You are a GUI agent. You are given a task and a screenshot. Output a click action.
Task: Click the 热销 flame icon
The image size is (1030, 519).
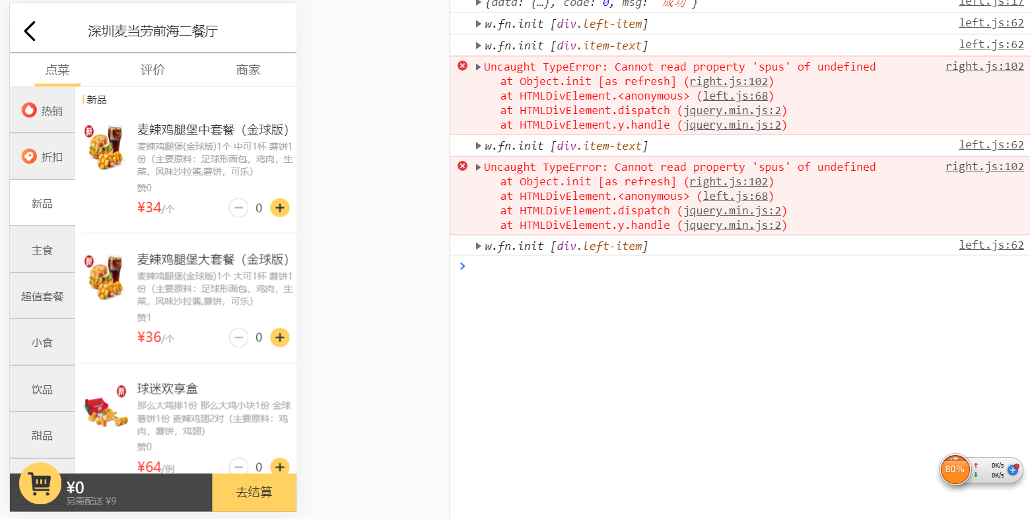29,109
